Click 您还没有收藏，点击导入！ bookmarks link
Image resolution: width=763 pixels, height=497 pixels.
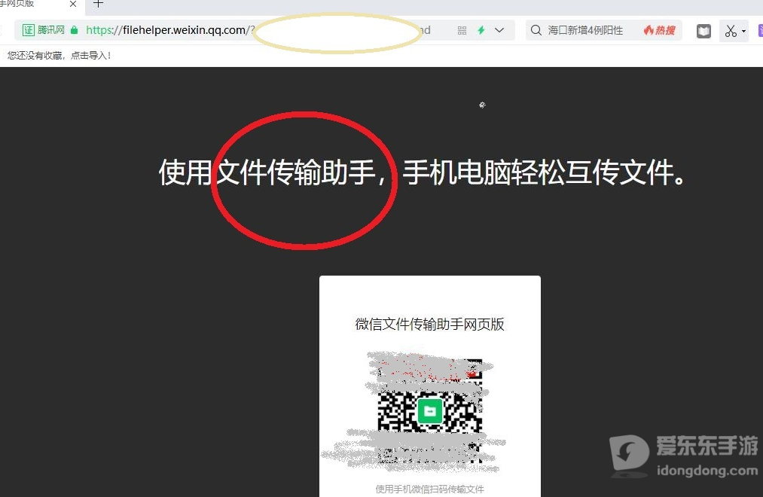pyautogui.click(x=60, y=56)
